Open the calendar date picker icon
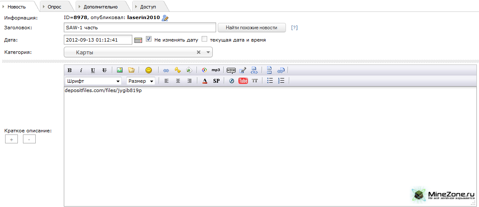Viewport: 479px width, 207px height. pos(138,40)
